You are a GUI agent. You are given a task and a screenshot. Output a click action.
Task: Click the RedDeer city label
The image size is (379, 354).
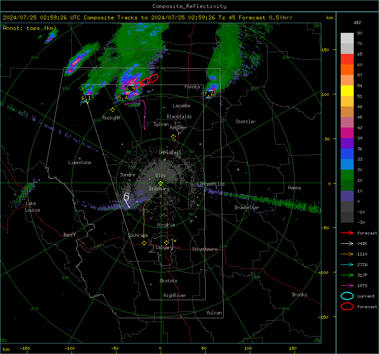[179, 128]
